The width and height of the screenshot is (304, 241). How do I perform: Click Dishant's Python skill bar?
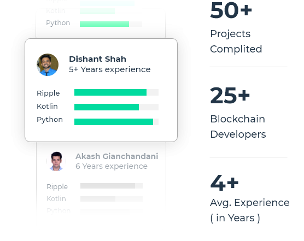tap(116, 122)
